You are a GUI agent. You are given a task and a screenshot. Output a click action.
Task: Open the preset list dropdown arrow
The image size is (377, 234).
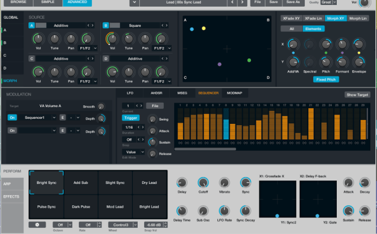[x=134, y=2]
